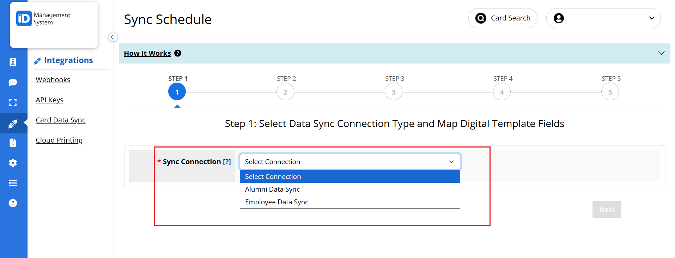Choose Alumni Data Sync option
This screenshot has width=675, height=258.
pos(272,189)
